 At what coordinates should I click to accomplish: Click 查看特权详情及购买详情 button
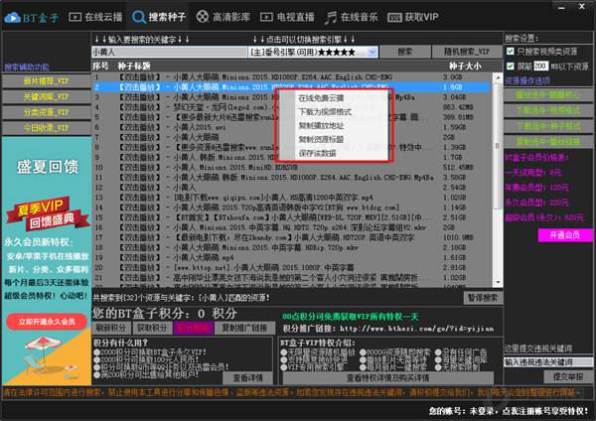click(x=387, y=377)
